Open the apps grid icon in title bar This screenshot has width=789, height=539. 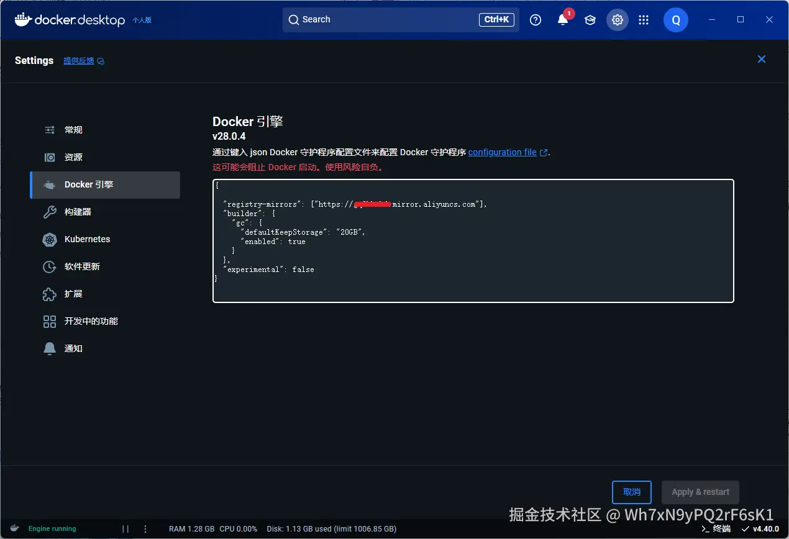pos(644,19)
